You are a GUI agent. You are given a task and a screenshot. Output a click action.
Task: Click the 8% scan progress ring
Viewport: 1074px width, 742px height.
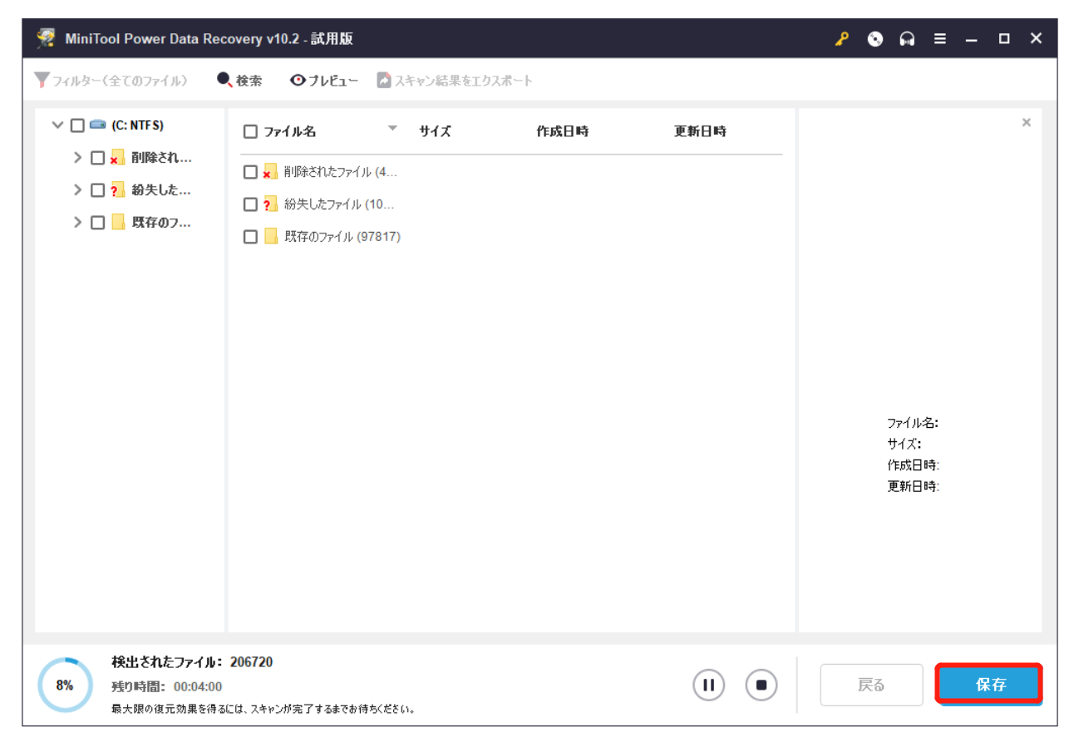pos(65,685)
